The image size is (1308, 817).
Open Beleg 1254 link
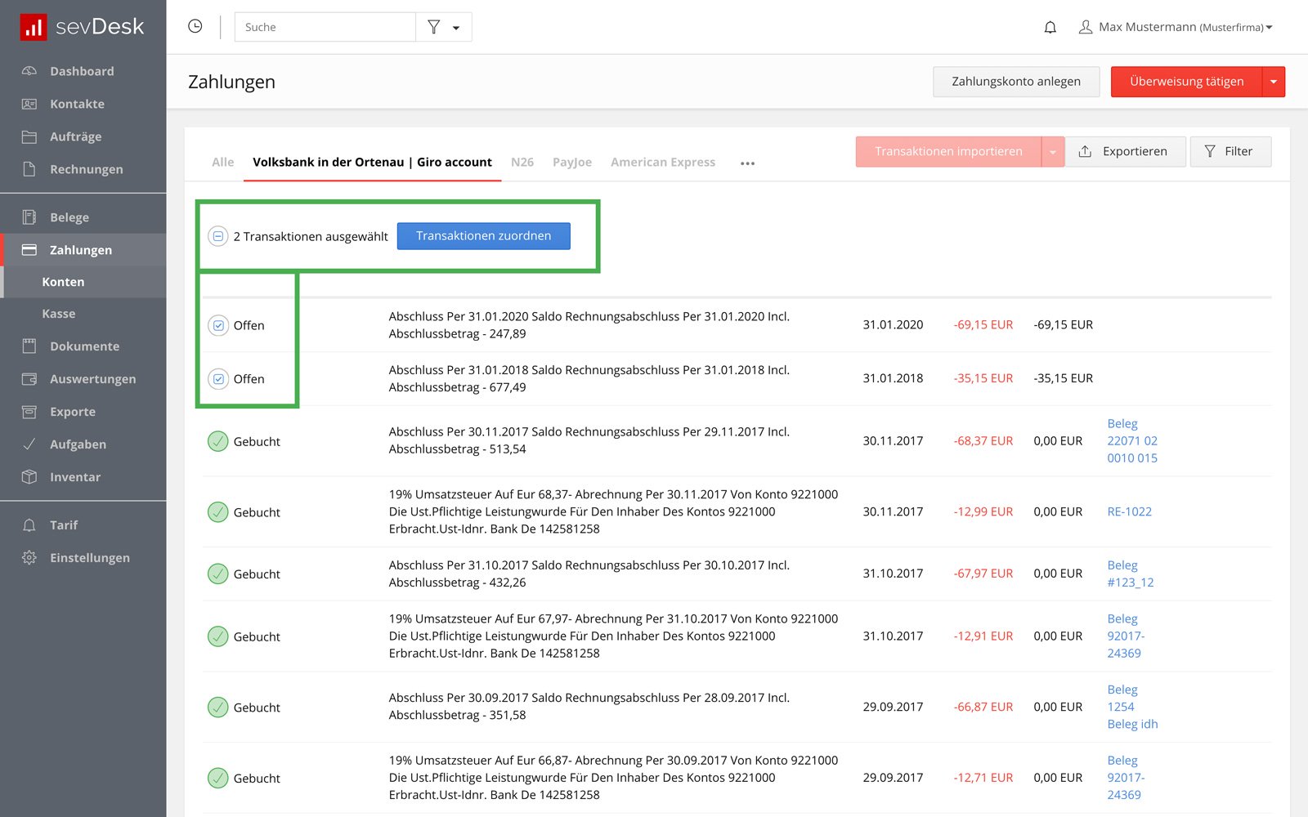[1122, 699]
